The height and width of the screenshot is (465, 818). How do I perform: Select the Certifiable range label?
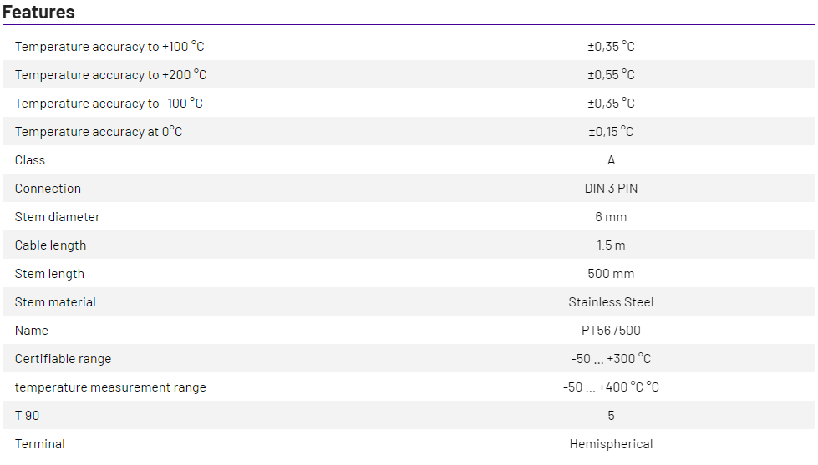click(x=63, y=359)
